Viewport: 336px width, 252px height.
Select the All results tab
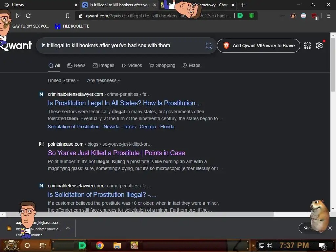(x=54, y=66)
